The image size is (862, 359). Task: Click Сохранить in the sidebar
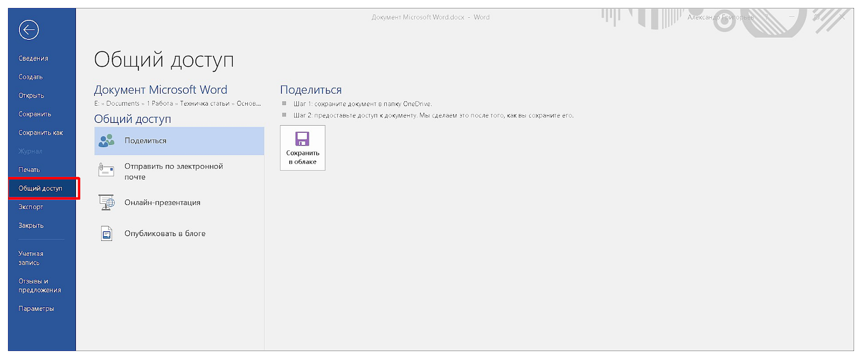tap(35, 114)
